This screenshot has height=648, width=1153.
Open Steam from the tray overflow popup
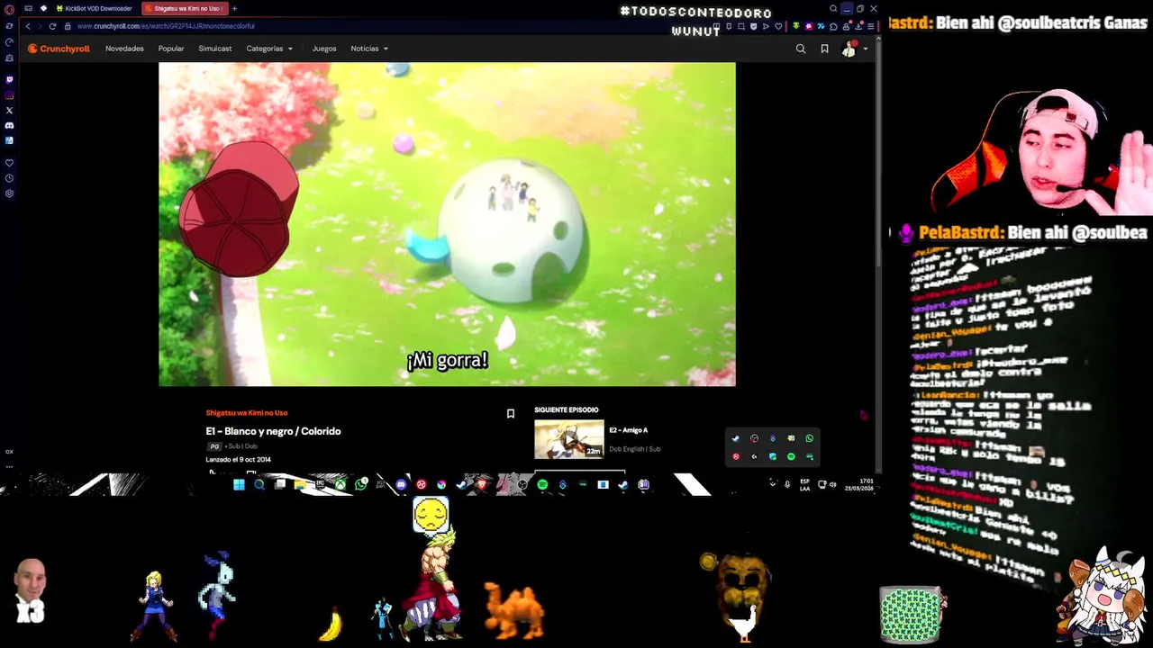tap(736, 438)
